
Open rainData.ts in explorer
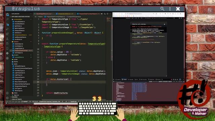coord(18,33)
